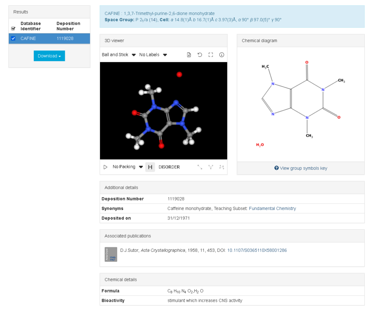
Task: Uncheck the CAFINE result checkbox
Action: [13, 38]
